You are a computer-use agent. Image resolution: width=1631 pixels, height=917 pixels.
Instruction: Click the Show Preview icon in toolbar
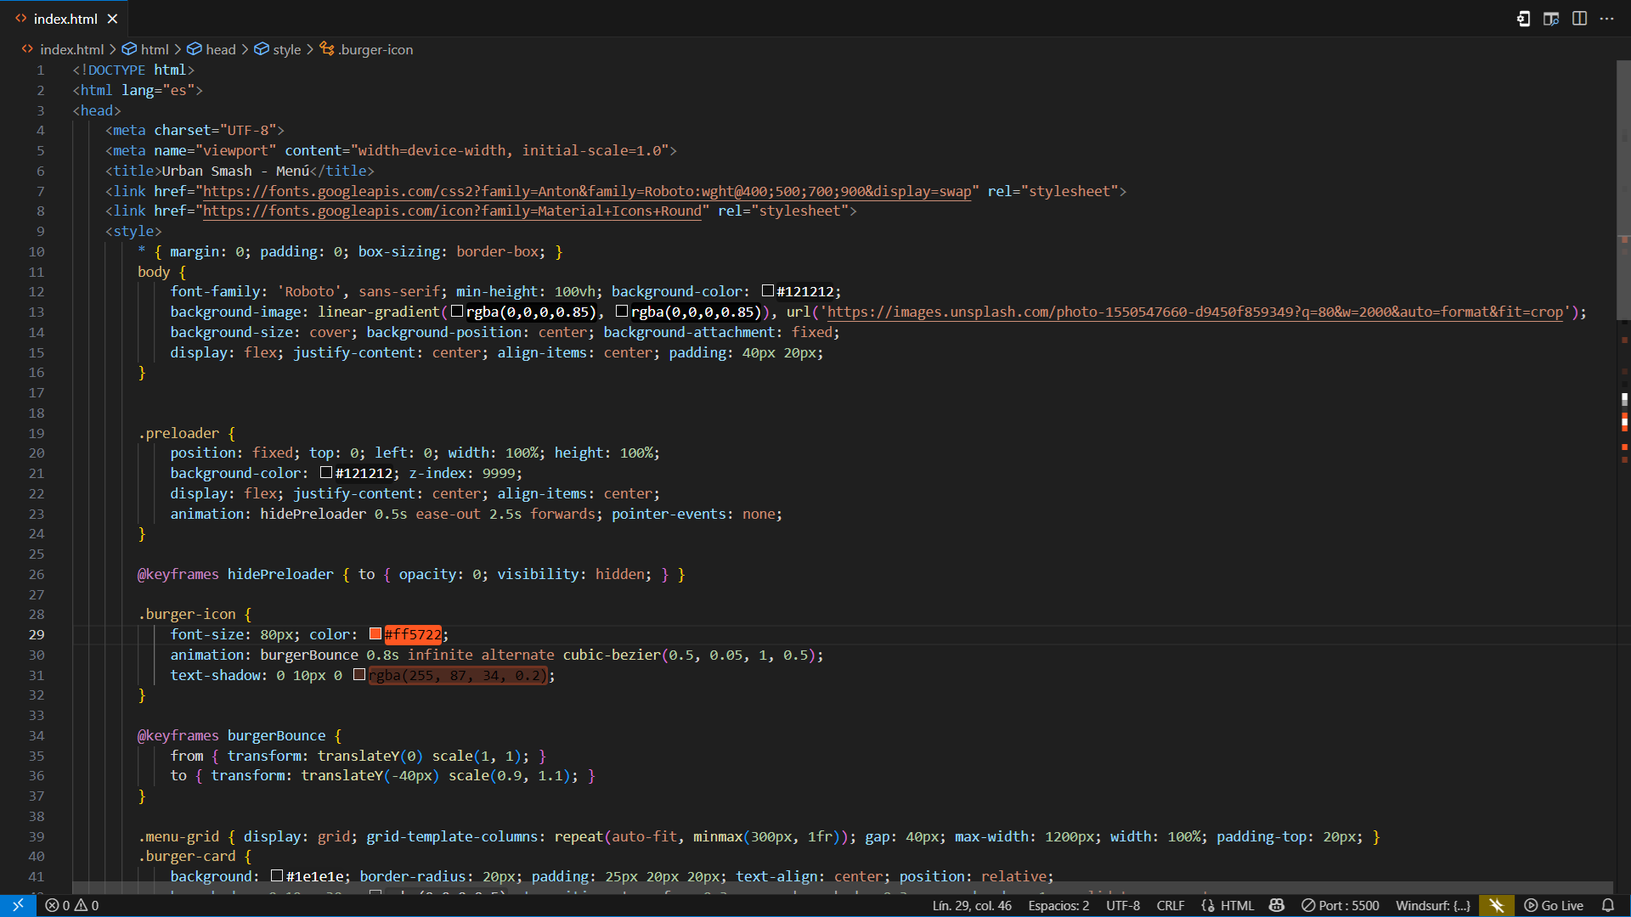pos(1551,19)
